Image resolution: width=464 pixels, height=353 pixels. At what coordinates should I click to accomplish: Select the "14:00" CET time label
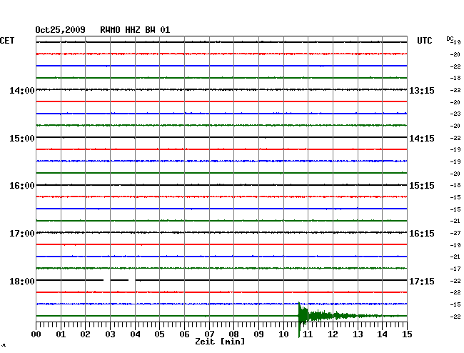(22, 91)
